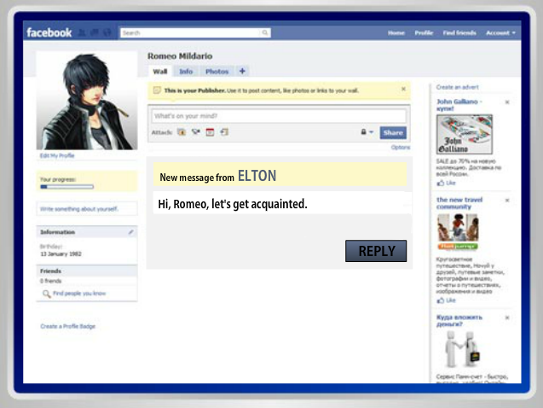Attach an event using the calendar icon

click(x=210, y=132)
